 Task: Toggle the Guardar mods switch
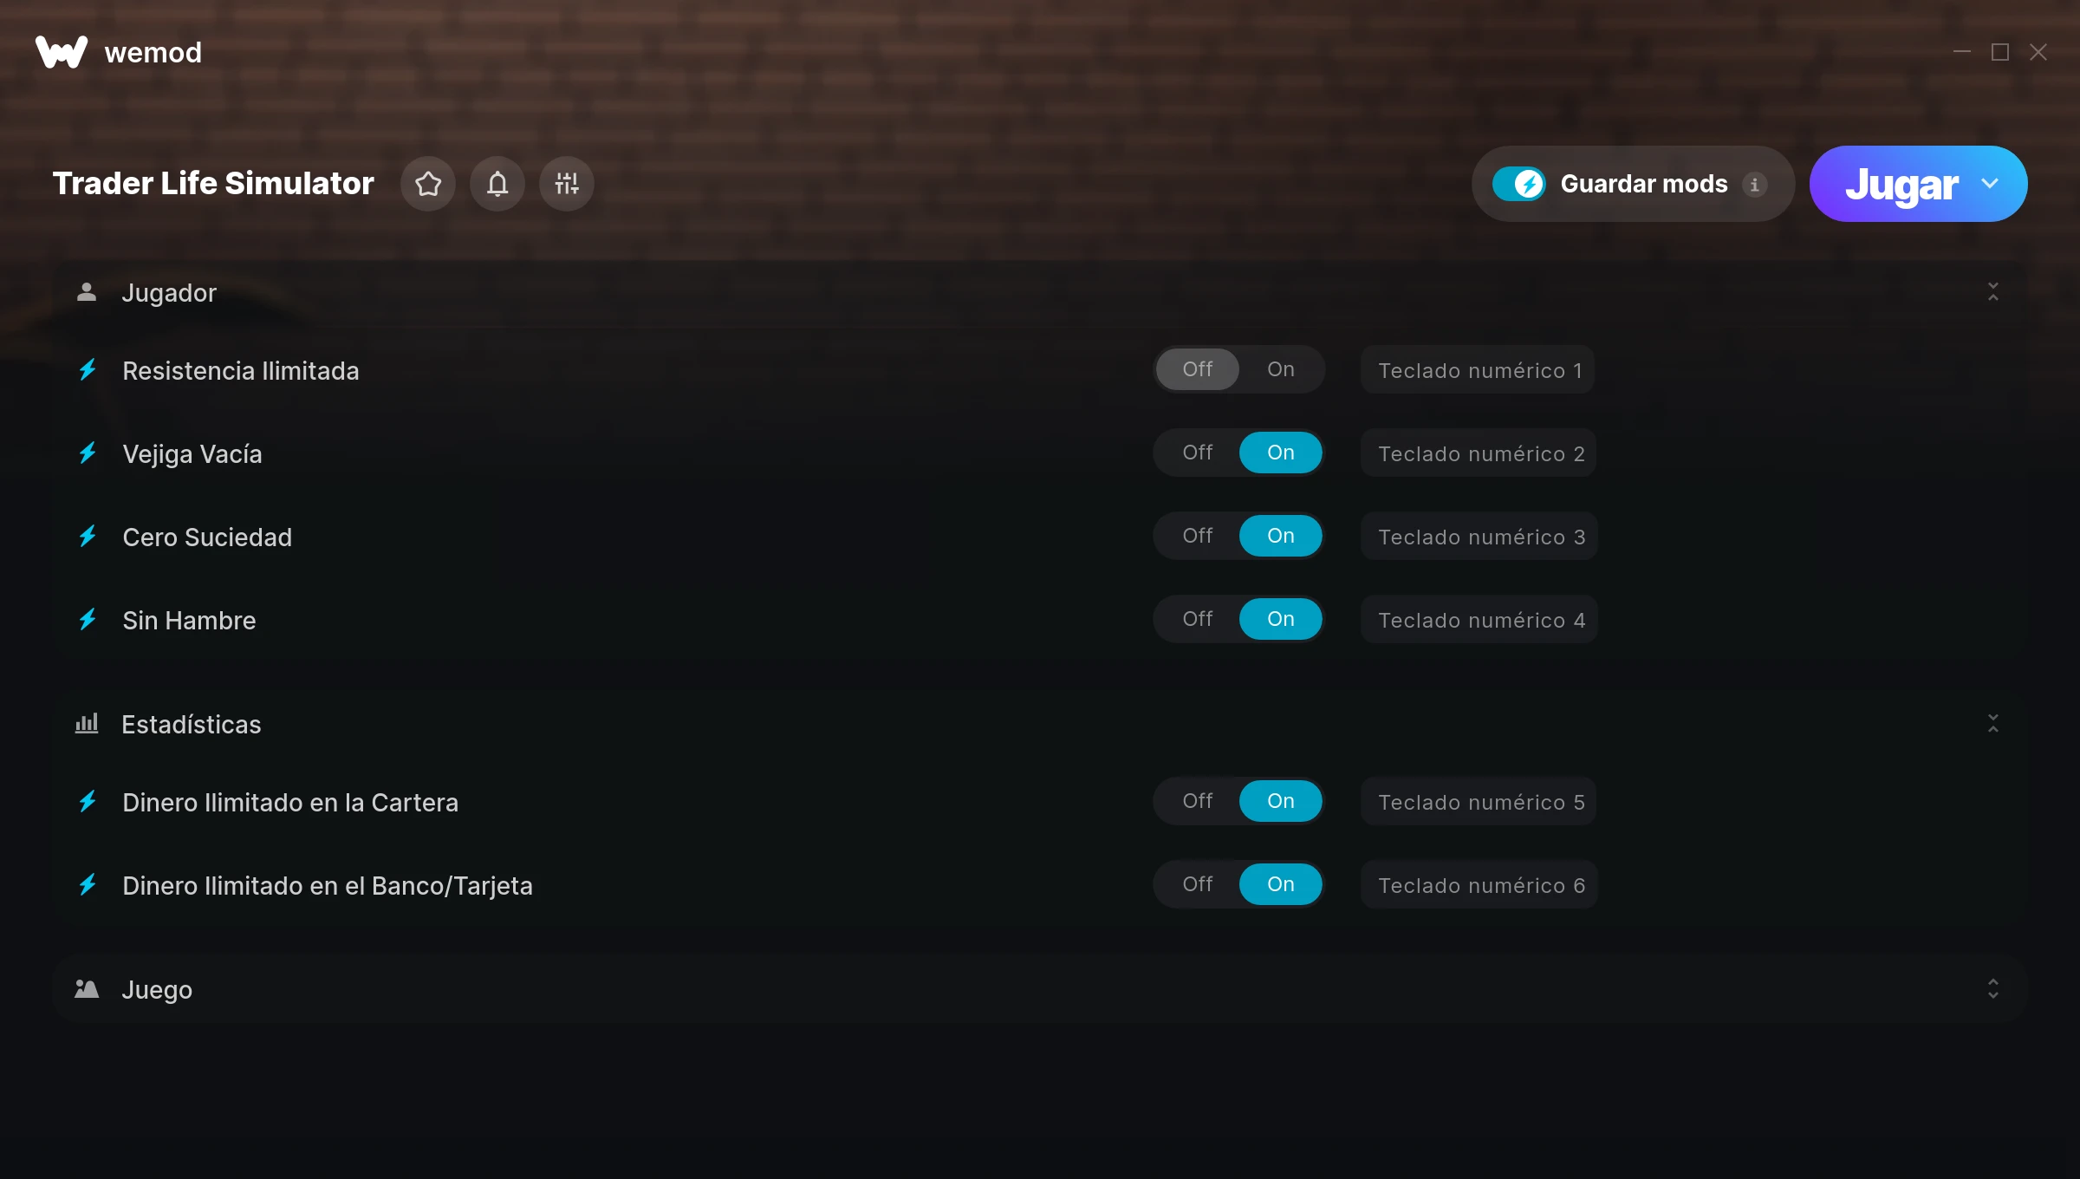coord(1519,184)
